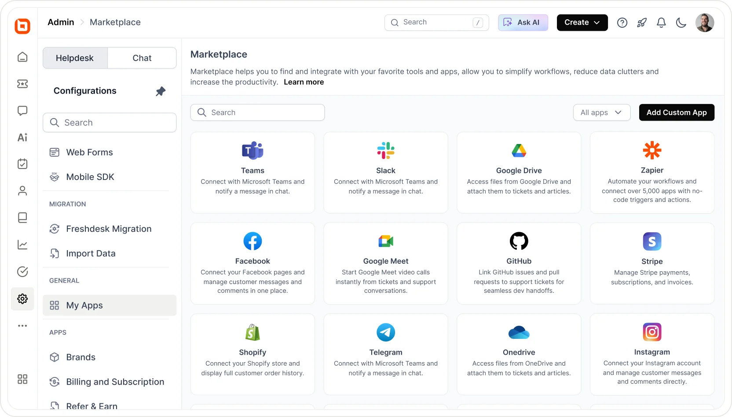Open the Tickets icon in left rail

[22, 84]
